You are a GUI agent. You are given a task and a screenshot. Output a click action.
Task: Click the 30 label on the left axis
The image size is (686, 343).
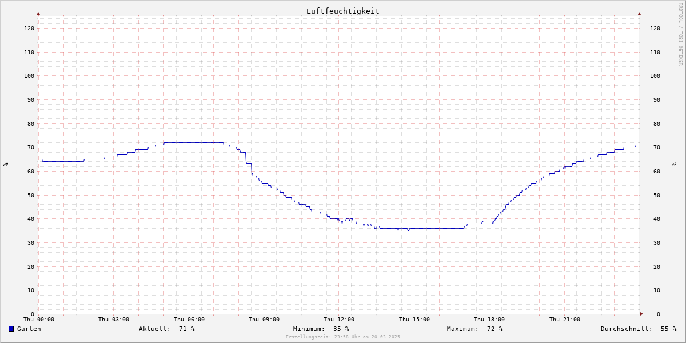click(x=31, y=242)
